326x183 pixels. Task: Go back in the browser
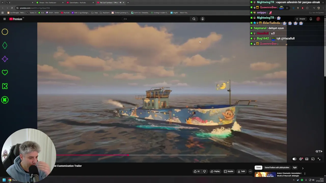3,8
